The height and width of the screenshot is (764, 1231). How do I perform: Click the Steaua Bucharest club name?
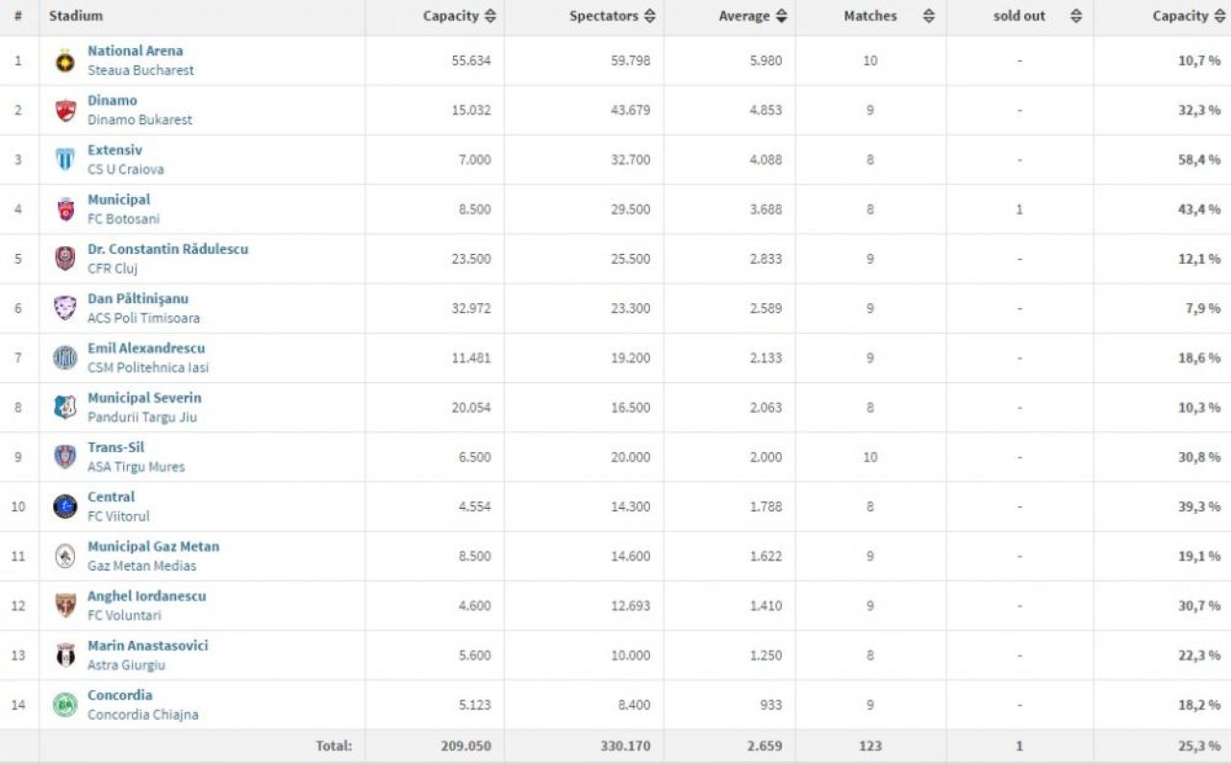[140, 70]
